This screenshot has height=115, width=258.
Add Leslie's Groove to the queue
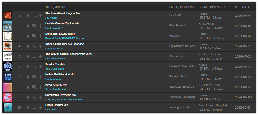(x=34, y=26)
